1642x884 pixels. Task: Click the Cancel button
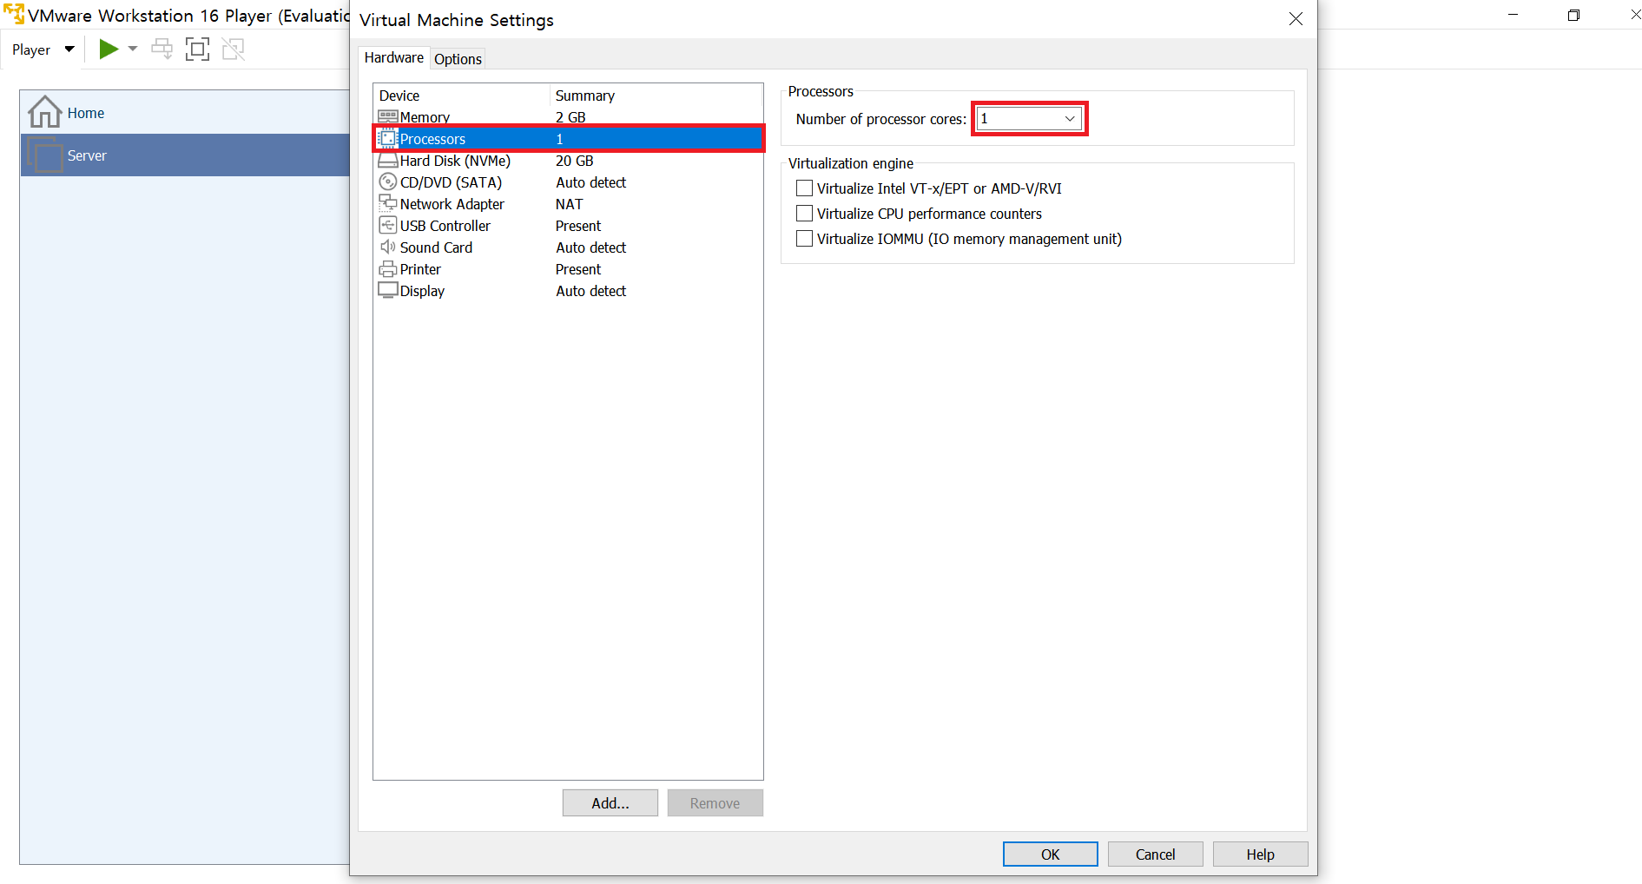point(1156,854)
